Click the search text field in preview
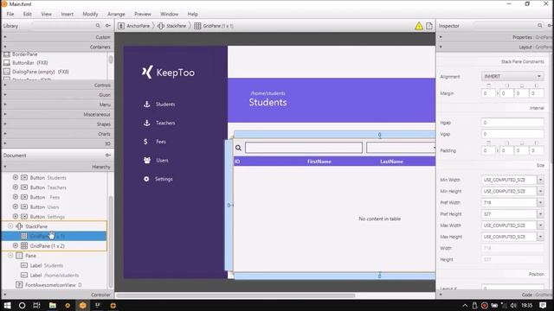The width and height of the screenshot is (554, 311). click(304, 148)
